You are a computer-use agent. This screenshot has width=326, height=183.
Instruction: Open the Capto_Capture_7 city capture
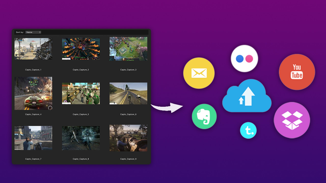click(x=33, y=138)
